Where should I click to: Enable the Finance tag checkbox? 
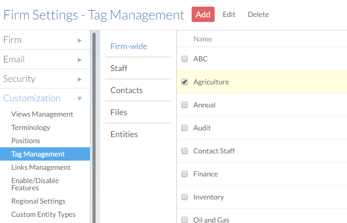pos(184,174)
